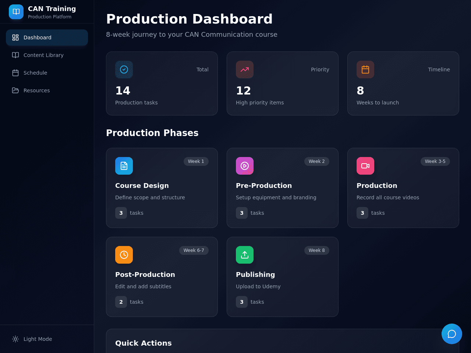This screenshot has height=353, width=471.
Task: Click the Production Phases section heading
Action: pyautogui.click(x=152, y=133)
